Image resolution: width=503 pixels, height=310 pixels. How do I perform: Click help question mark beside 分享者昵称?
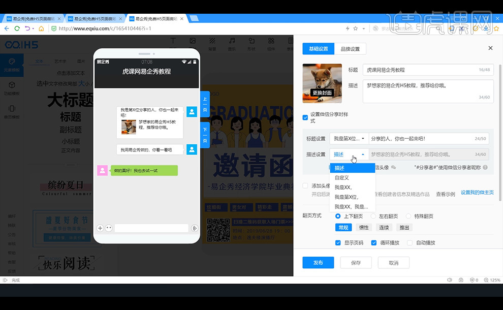click(485, 167)
